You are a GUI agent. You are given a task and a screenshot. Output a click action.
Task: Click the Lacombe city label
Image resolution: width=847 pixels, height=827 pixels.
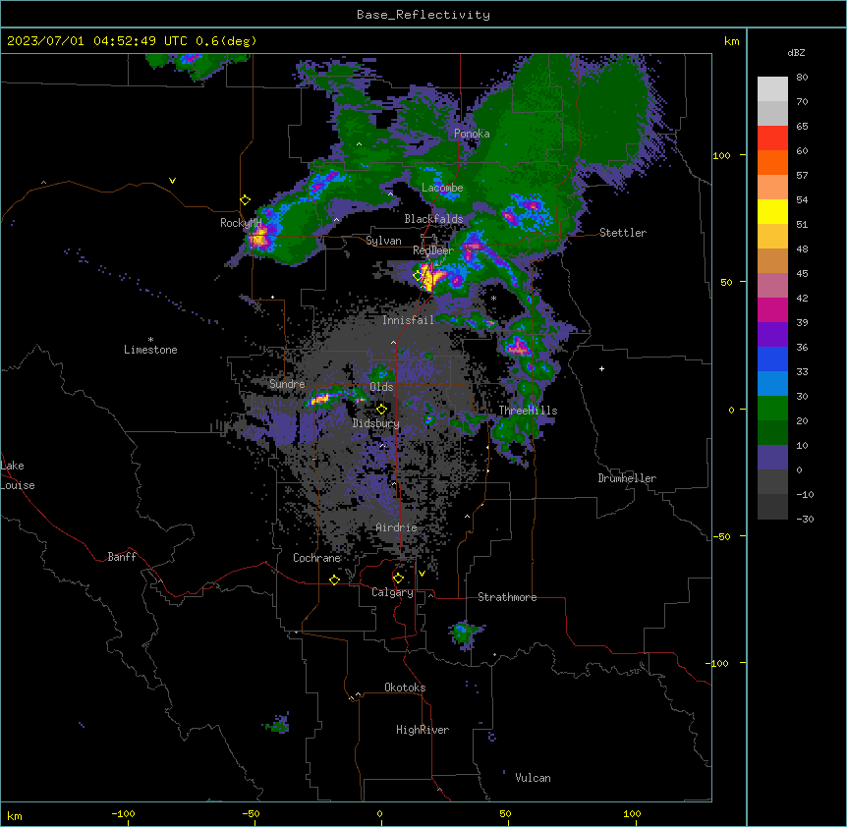coord(442,188)
